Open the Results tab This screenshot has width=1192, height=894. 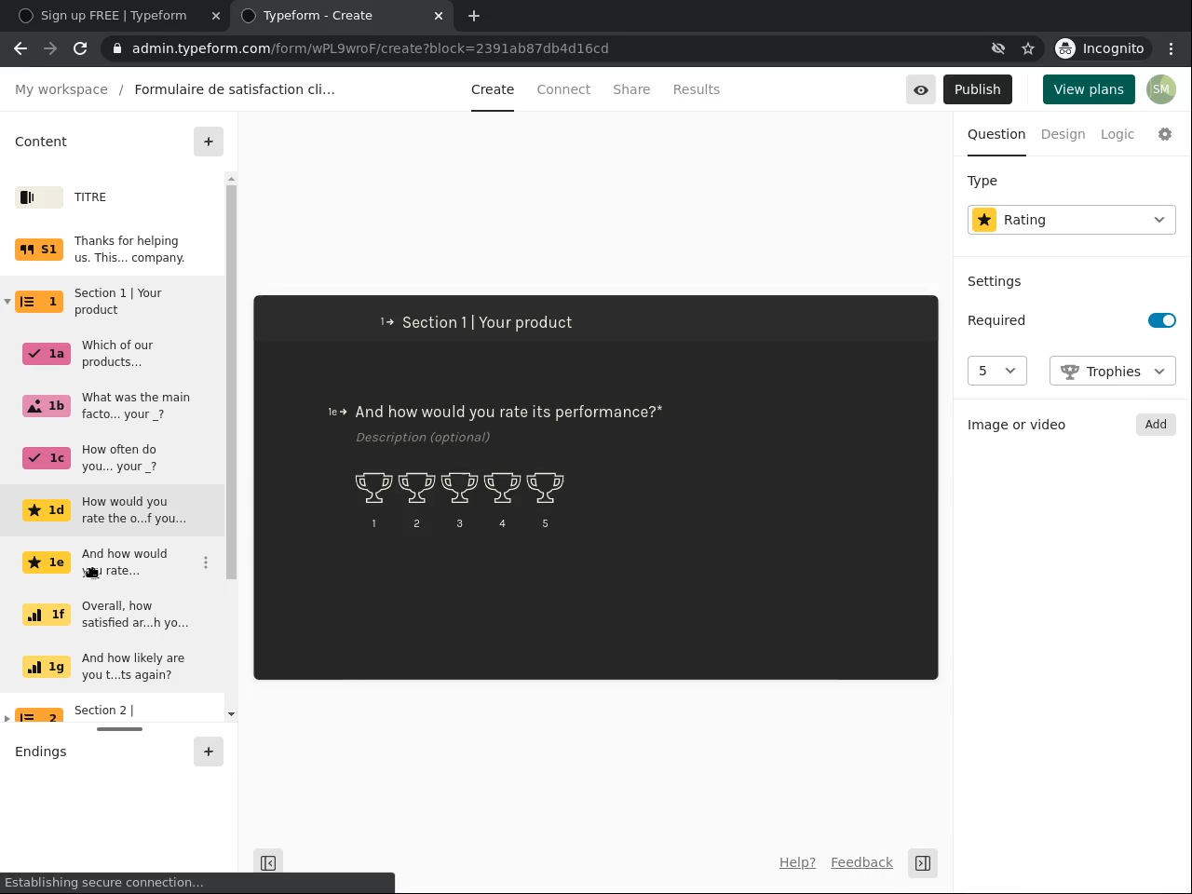697,89
